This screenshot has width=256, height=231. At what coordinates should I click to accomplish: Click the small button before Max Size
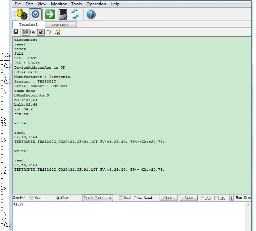[x=231, y=198]
